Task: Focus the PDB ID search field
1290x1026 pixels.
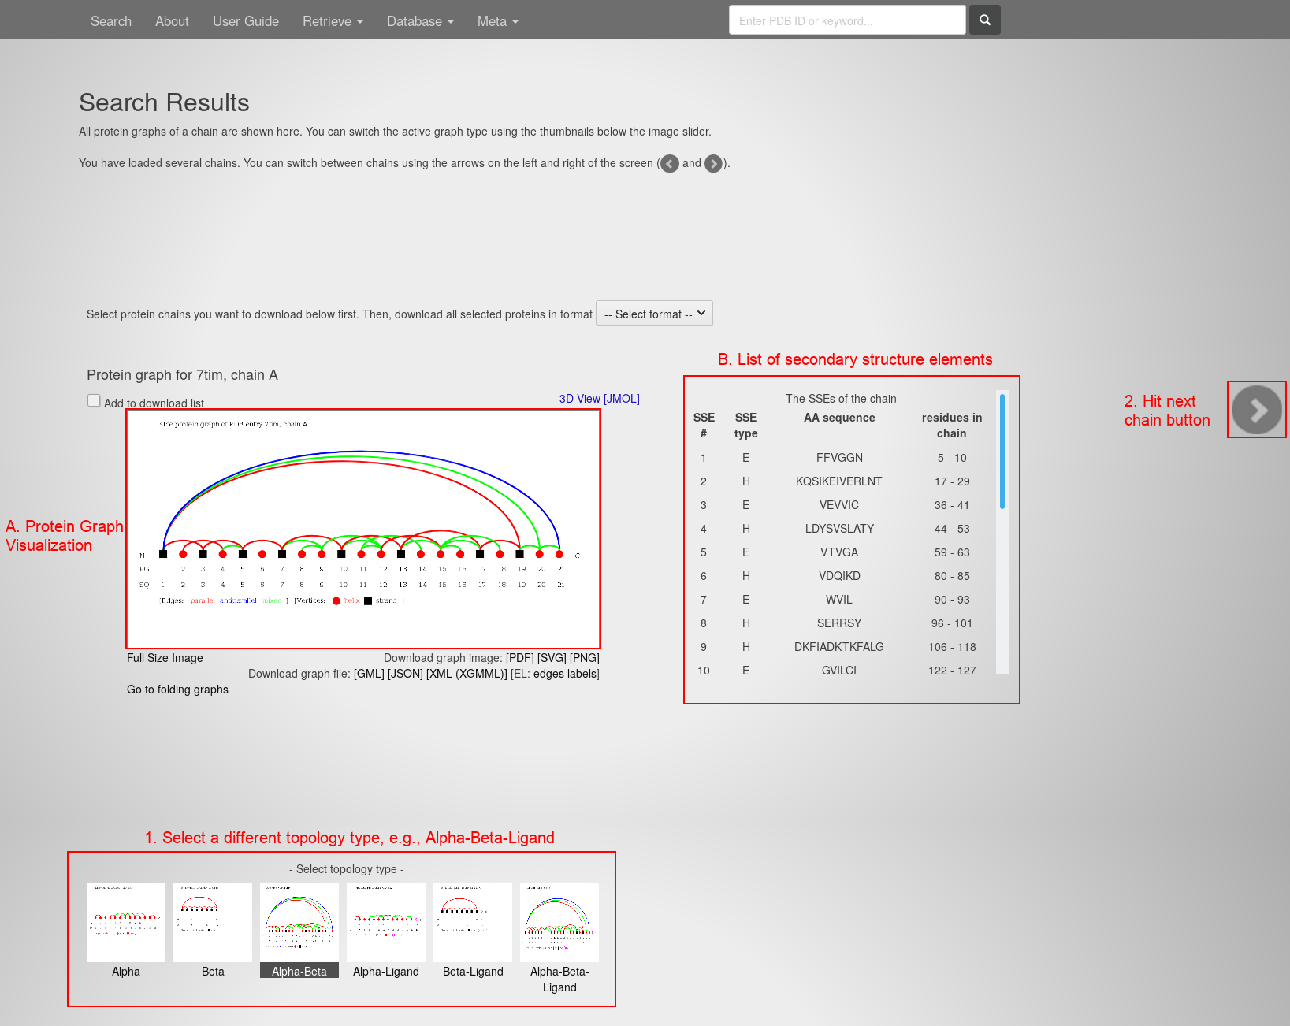Action: (847, 20)
